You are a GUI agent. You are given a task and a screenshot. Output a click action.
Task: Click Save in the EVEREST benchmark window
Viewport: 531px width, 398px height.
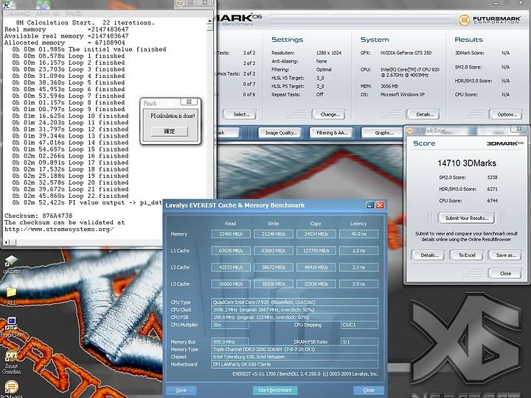pos(181,390)
